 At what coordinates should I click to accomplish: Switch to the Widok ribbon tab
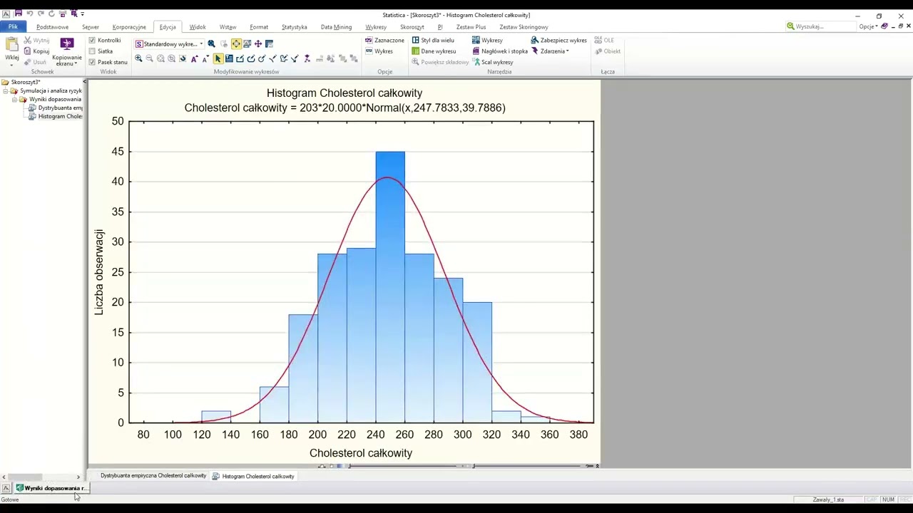[x=198, y=27]
